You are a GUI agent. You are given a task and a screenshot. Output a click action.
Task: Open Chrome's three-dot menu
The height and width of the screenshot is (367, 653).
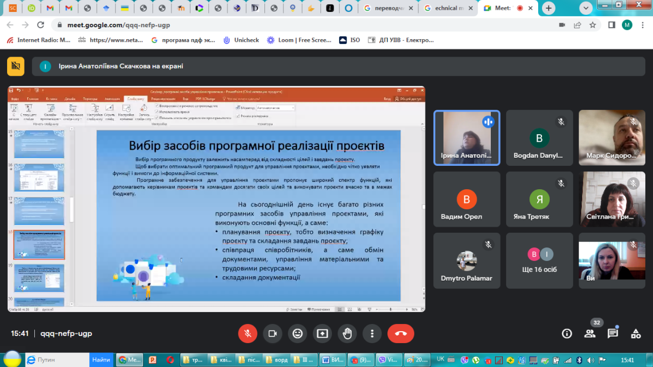click(x=644, y=25)
